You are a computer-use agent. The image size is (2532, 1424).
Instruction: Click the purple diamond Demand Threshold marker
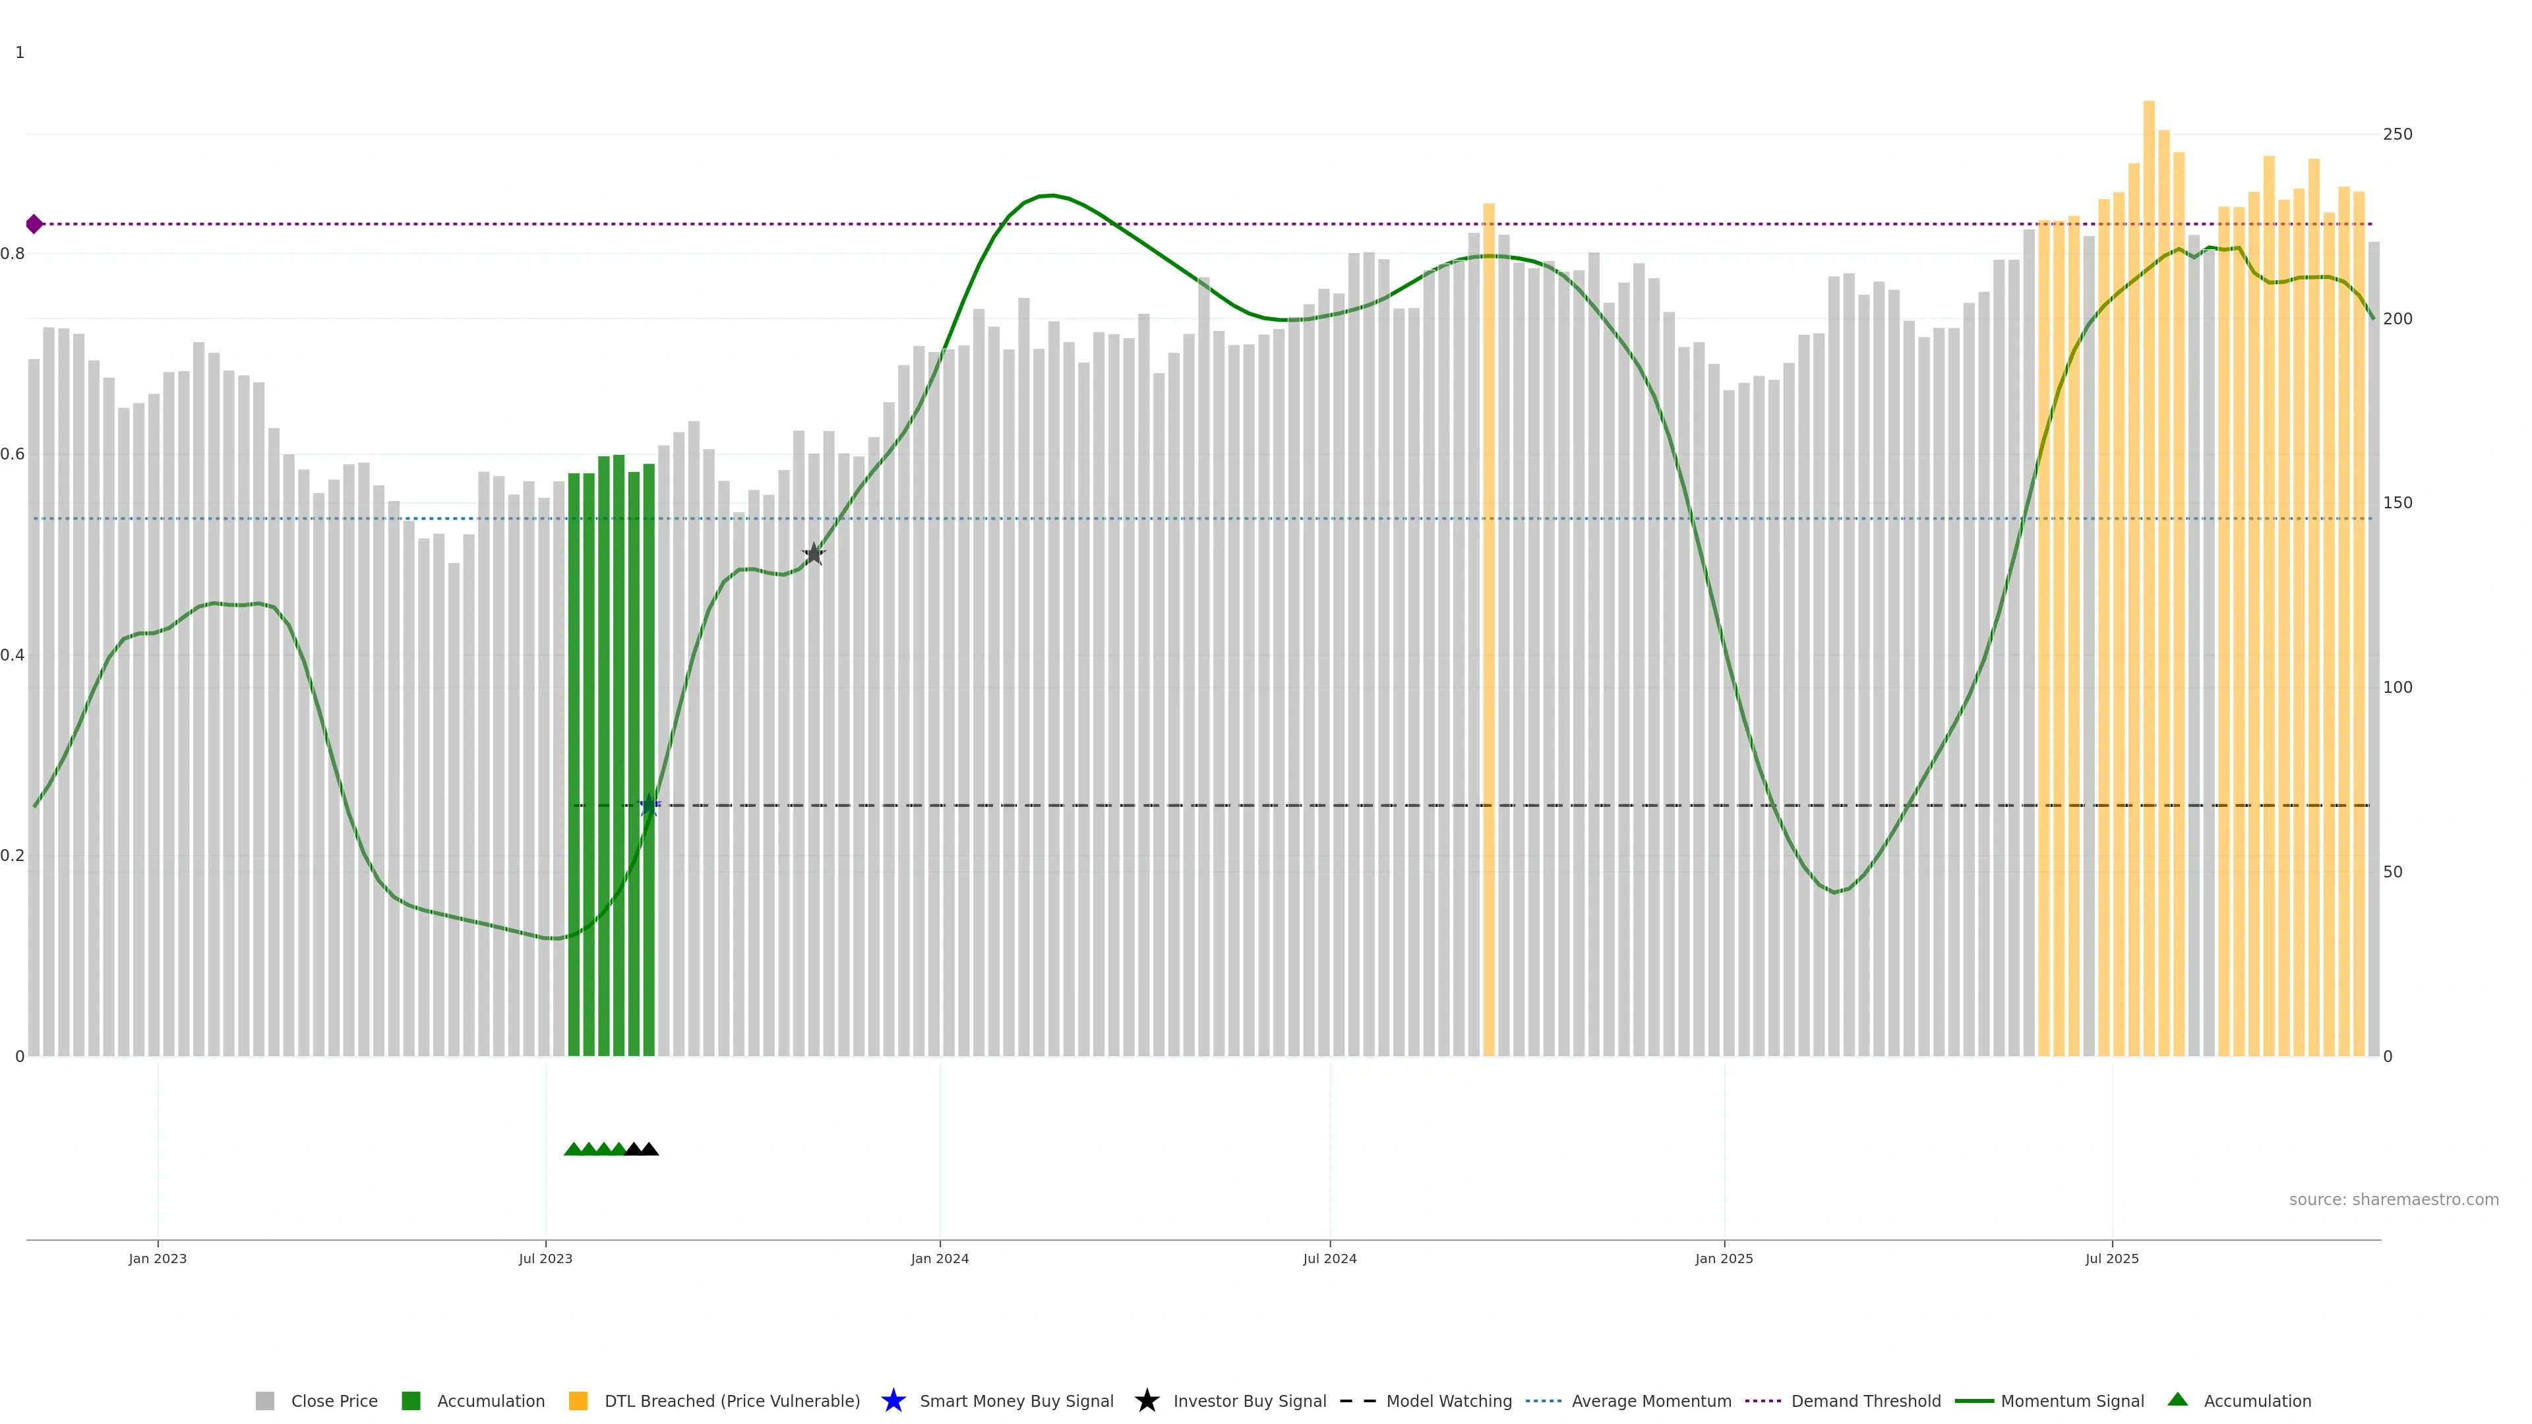[x=34, y=224]
